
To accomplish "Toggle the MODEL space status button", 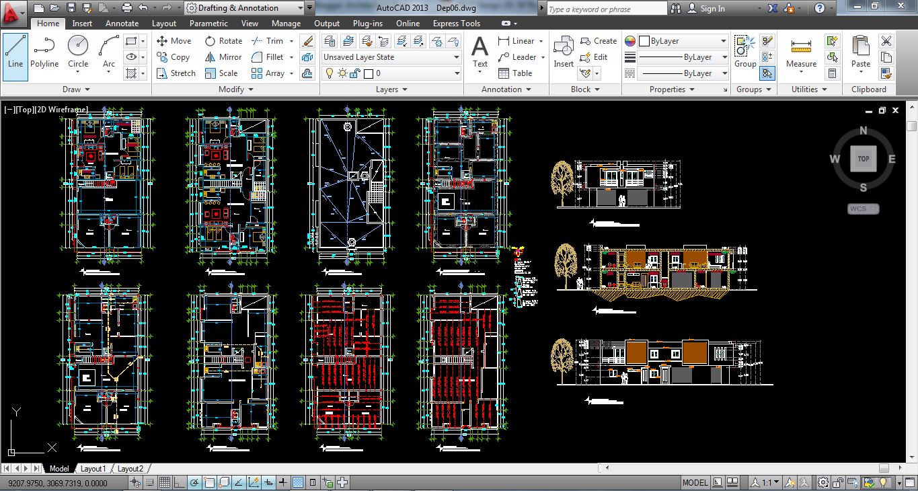I will pos(695,482).
